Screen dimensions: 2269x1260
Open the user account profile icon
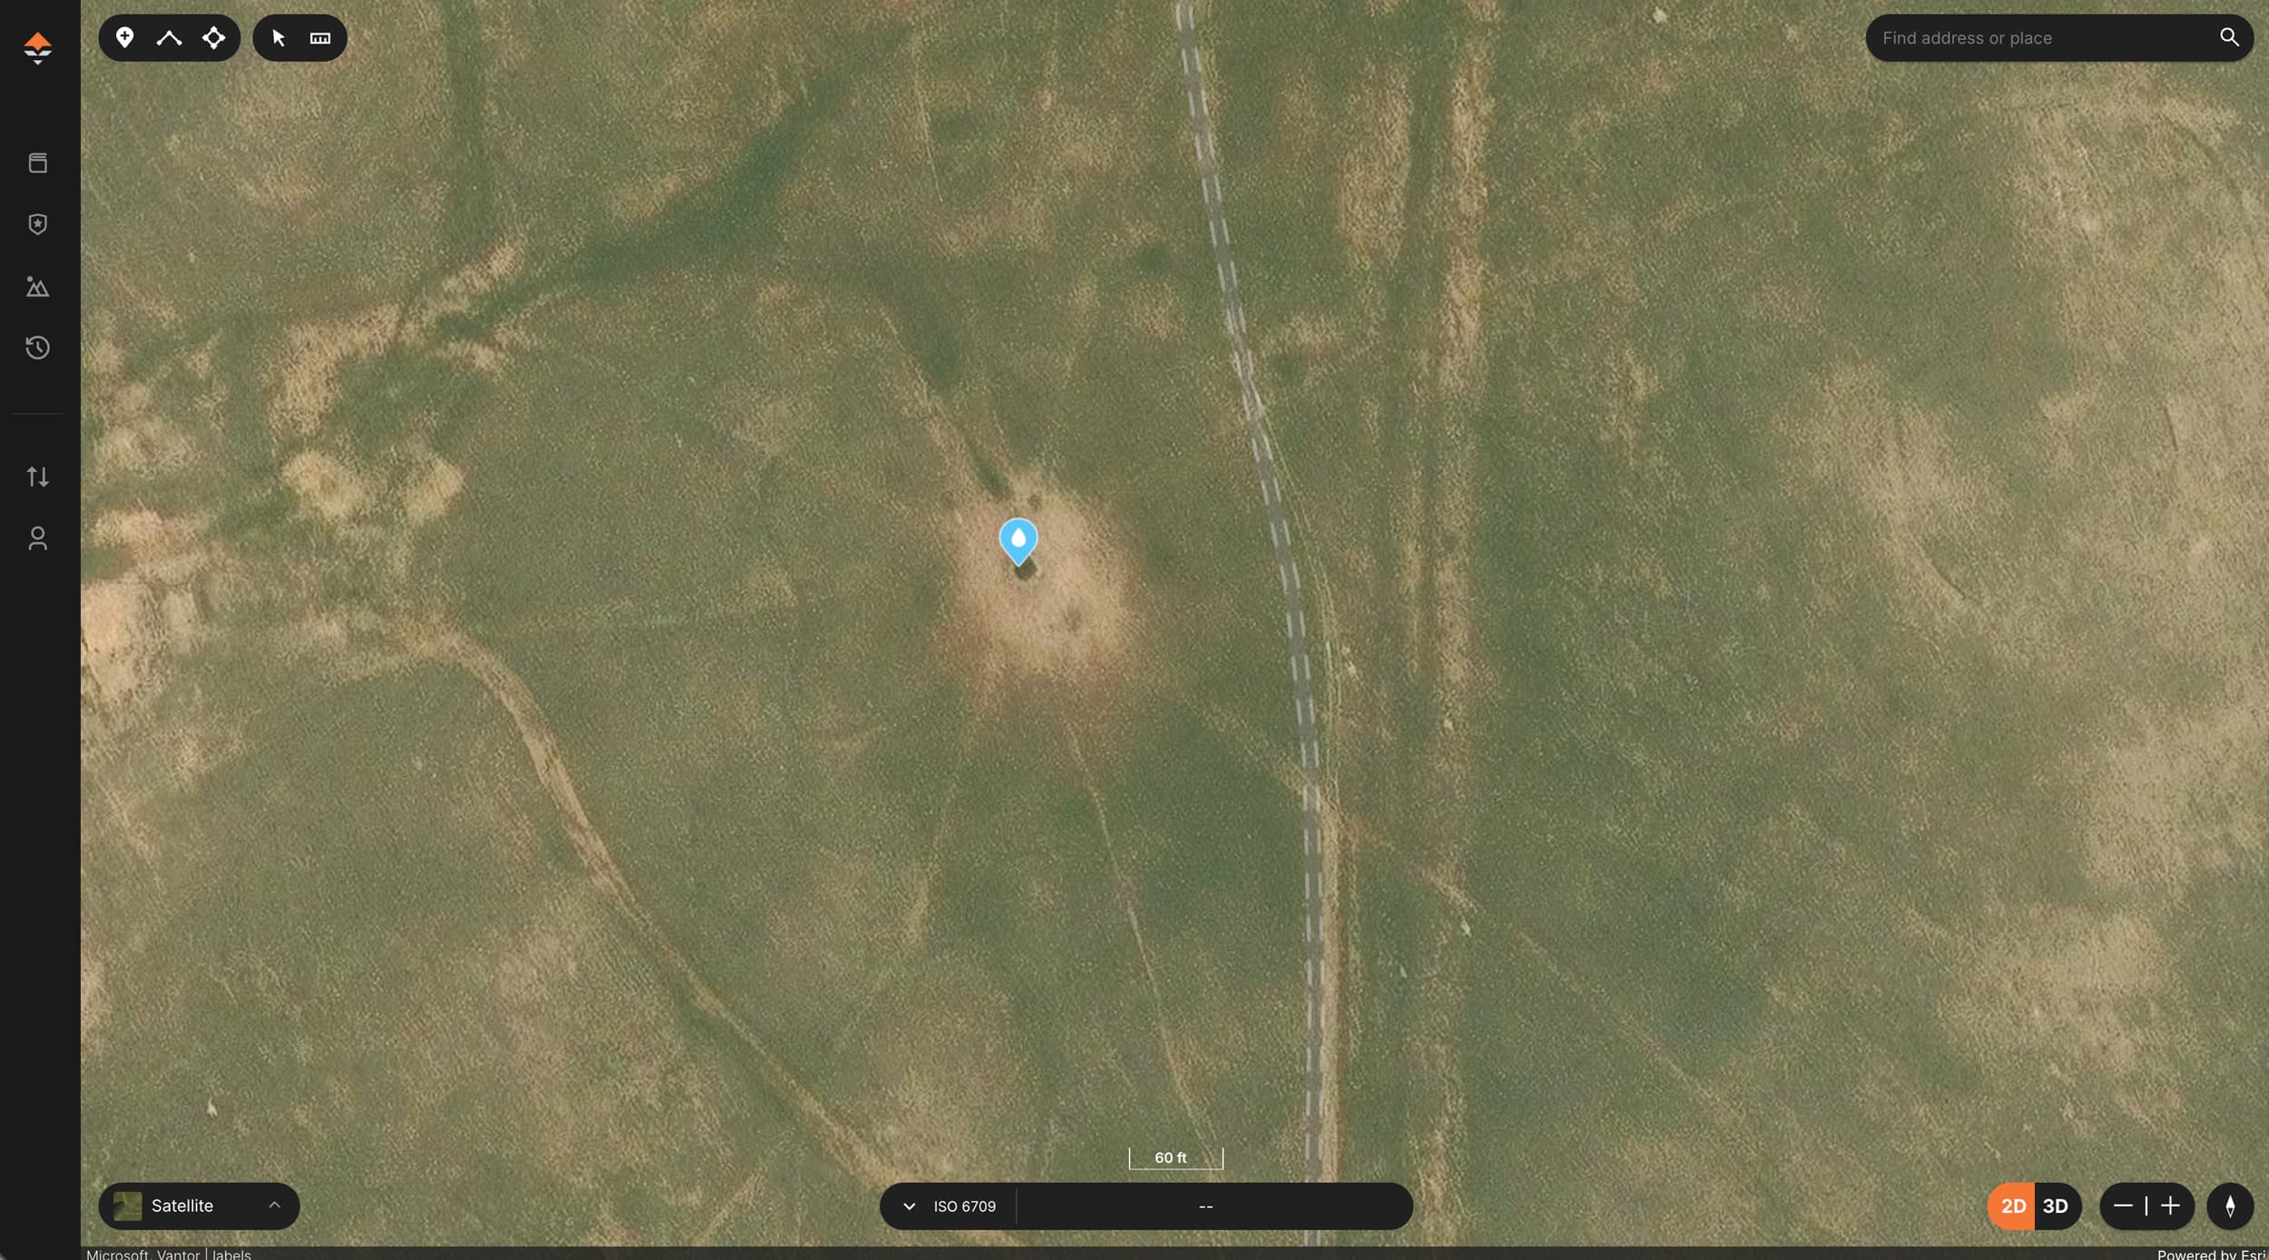tap(37, 538)
